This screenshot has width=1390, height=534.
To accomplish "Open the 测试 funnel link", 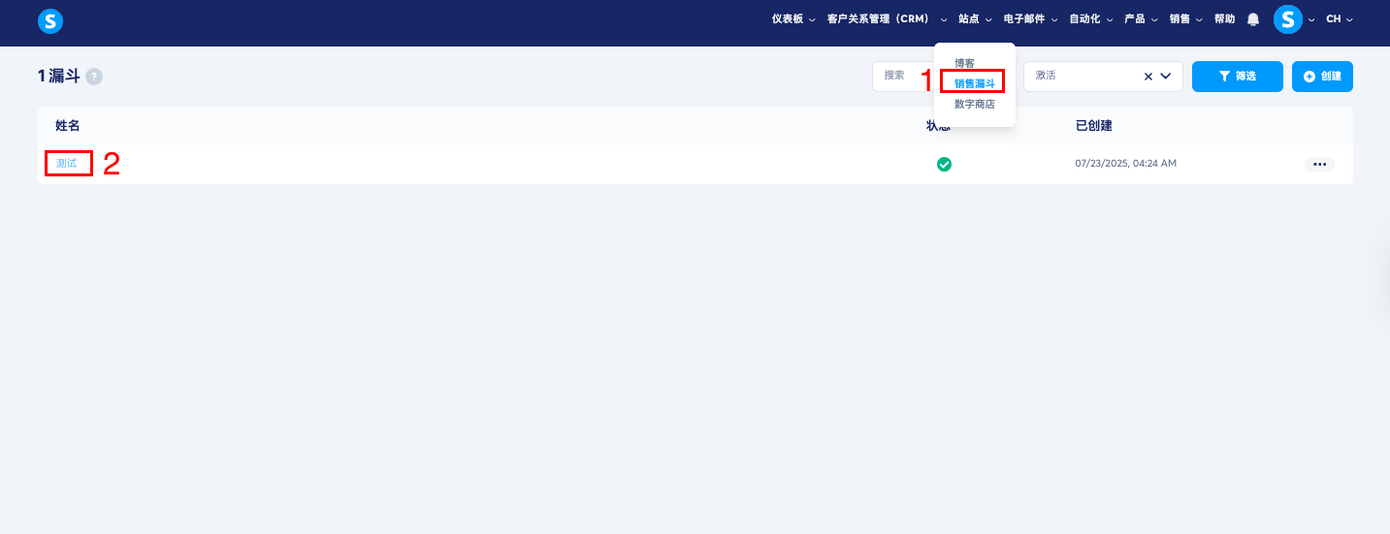I will (66, 164).
